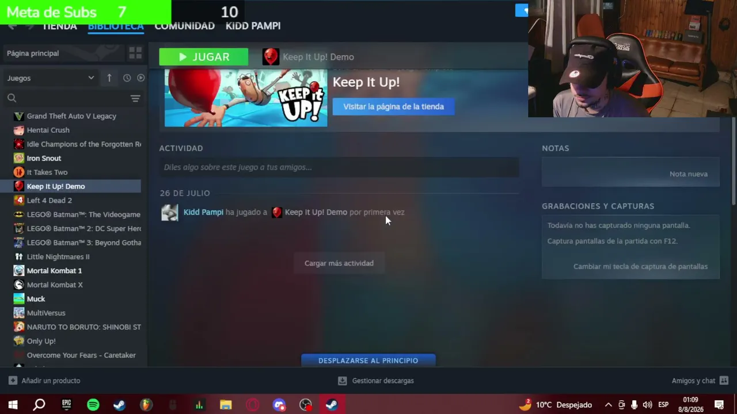Viewport: 737px width, 414px height.
Task: Launch FL Studio from the taskbar
Action: tap(146, 405)
